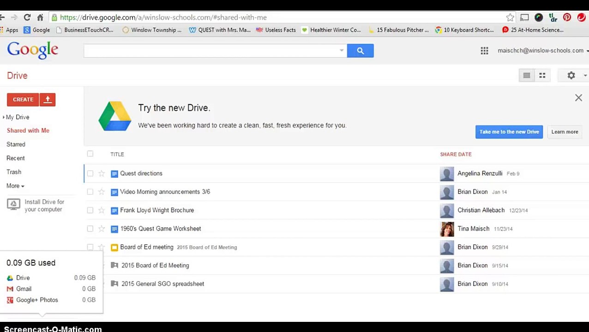Screen dimensions: 589x332
Task: Click the cast screen toolbar icon
Action: (x=524, y=18)
